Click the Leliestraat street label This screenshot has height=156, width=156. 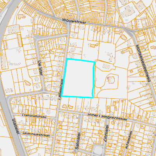[61, 89]
